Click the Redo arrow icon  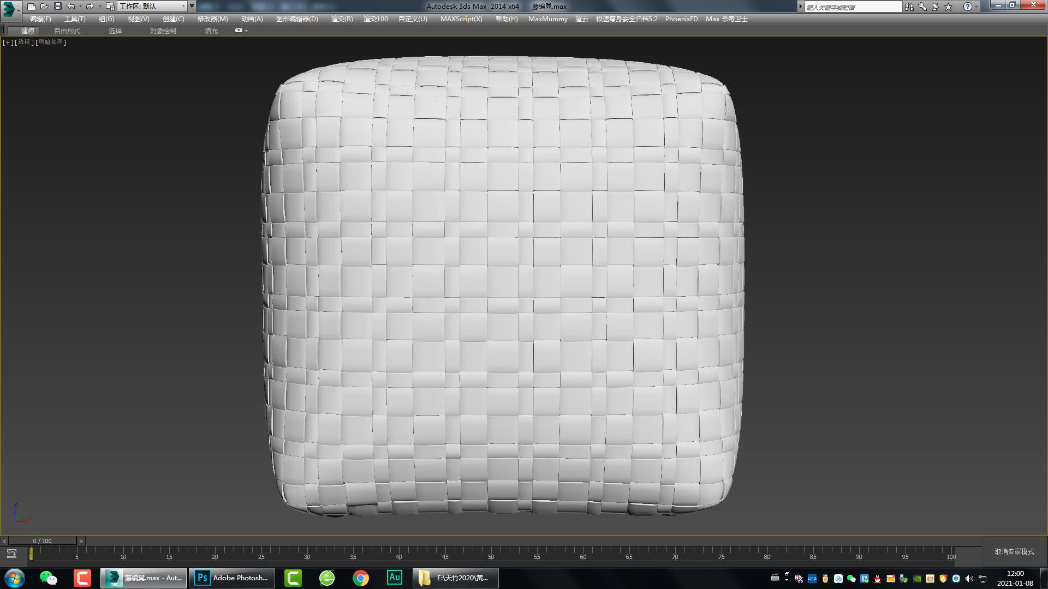[90, 7]
